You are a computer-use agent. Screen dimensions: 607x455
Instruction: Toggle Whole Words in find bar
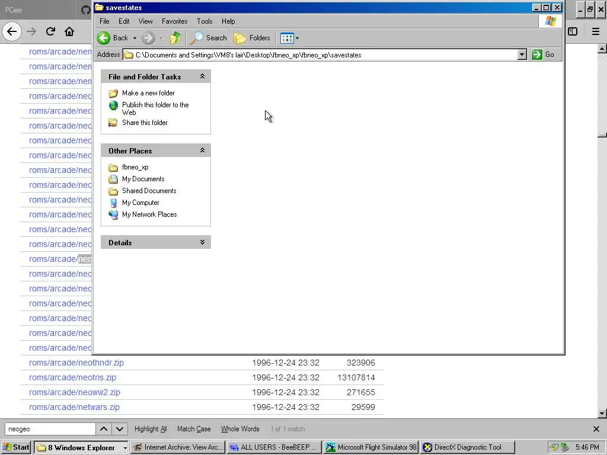[x=240, y=429]
